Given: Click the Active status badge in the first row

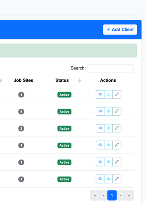Looking at the screenshot, I should [x=64, y=95].
